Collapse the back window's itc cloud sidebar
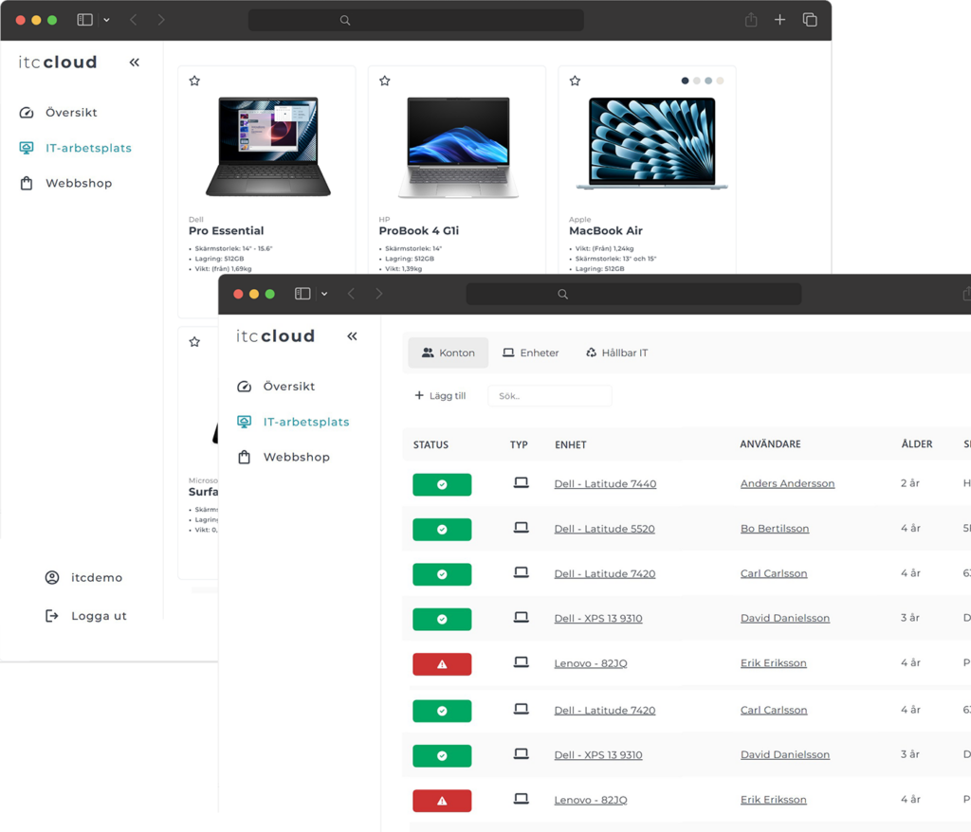Screen dimensions: 971x832 pos(134,63)
